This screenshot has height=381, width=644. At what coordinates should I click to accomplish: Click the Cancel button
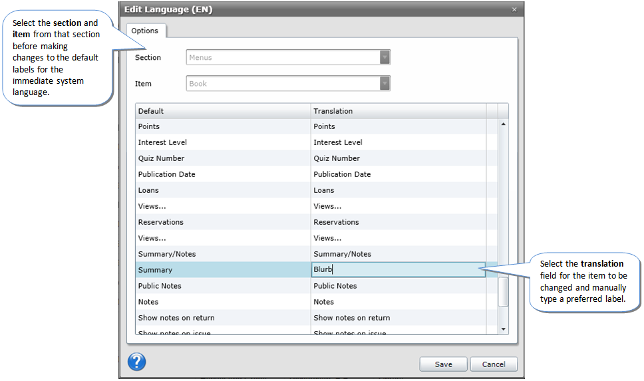click(x=493, y=364)
